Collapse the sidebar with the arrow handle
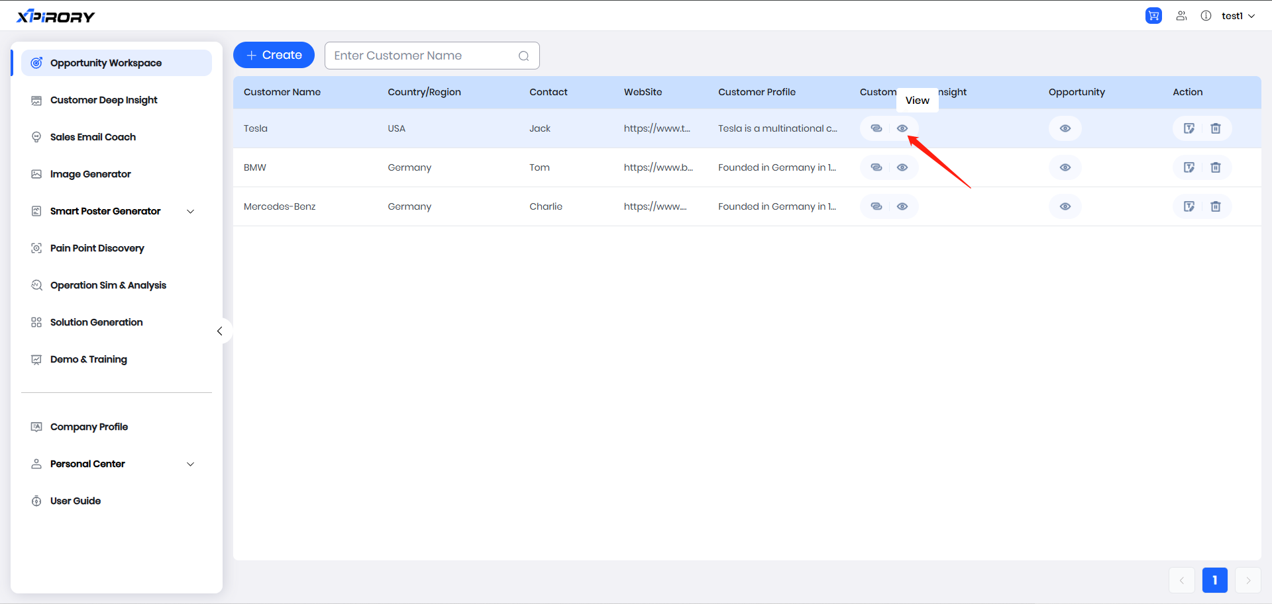Viewport: 1272px width, 604px height. (x=220, y=331)
